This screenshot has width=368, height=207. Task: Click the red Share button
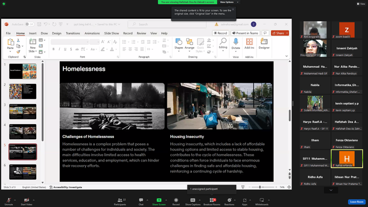click(x=278, y=33)
